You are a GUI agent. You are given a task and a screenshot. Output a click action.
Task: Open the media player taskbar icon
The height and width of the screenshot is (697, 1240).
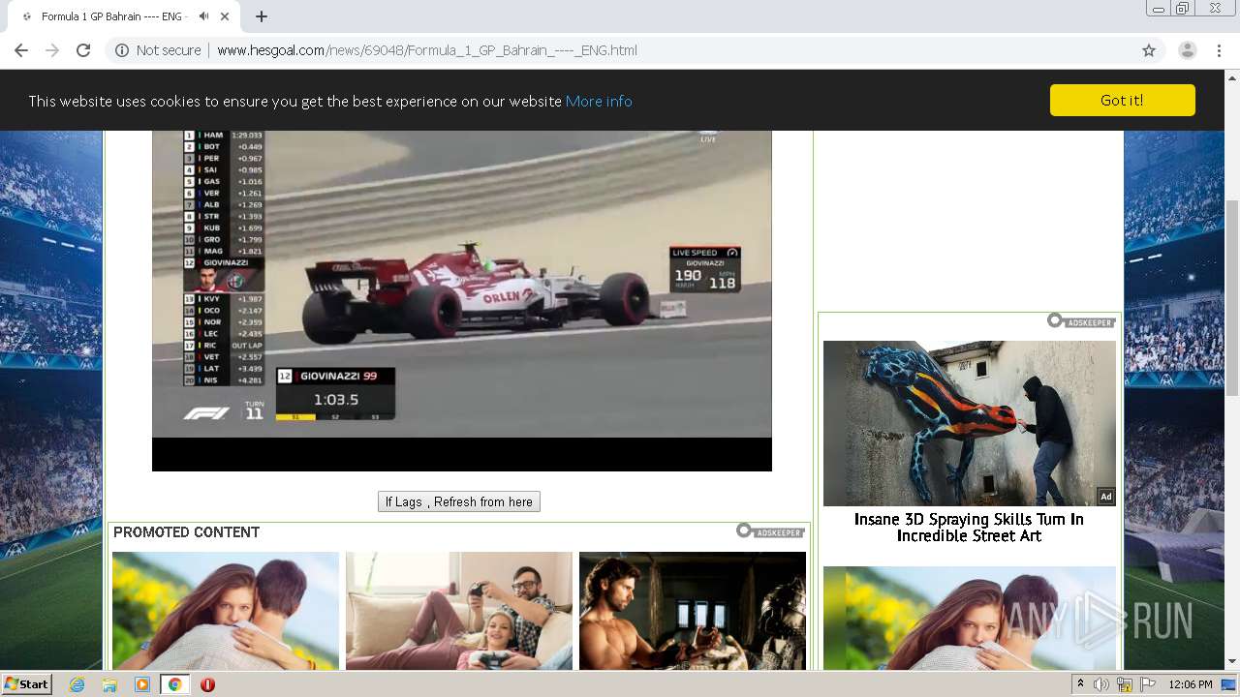142,684
